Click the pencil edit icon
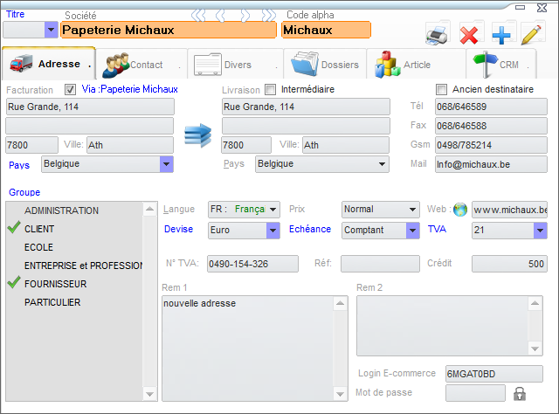559x414 pixels. (530, 35)
